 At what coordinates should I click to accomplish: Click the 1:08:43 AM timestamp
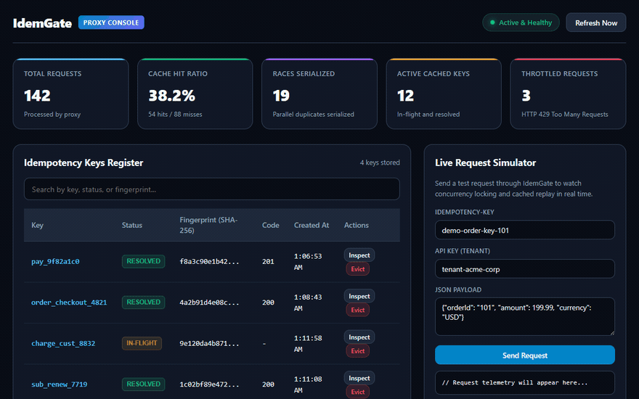click(x=308, y=303)
